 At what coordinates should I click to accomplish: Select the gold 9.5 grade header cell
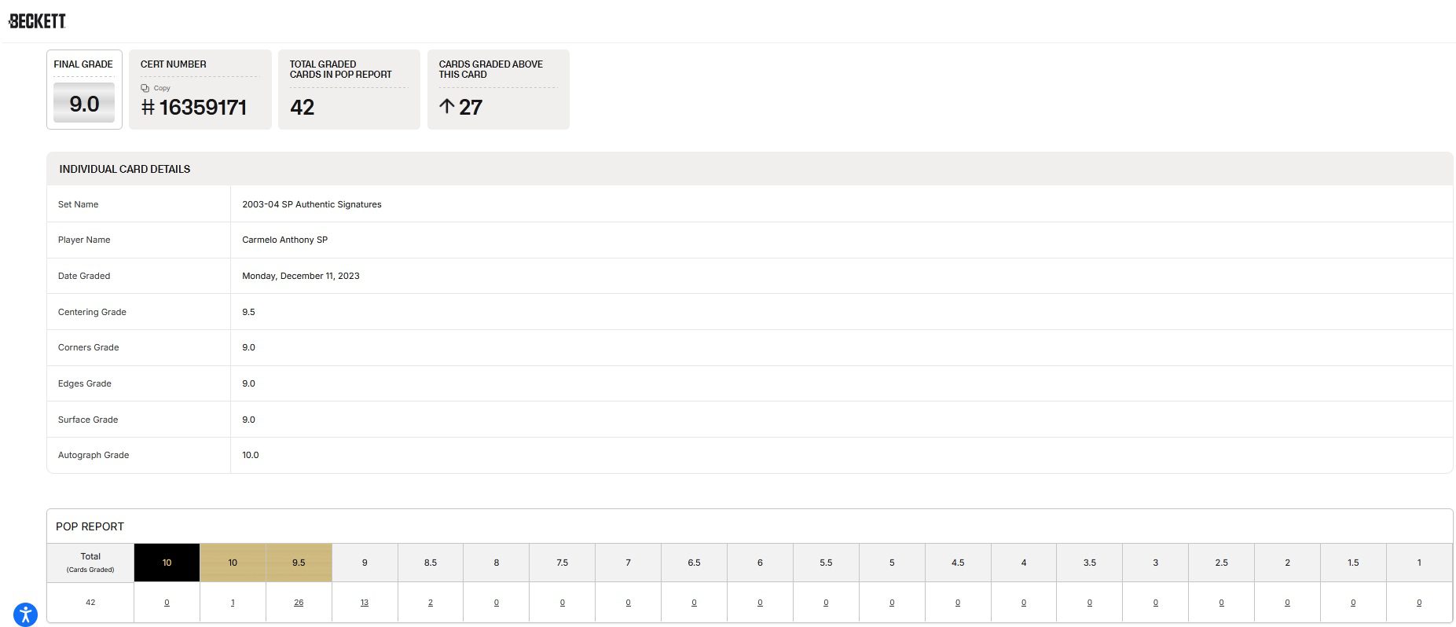point(299,563)
